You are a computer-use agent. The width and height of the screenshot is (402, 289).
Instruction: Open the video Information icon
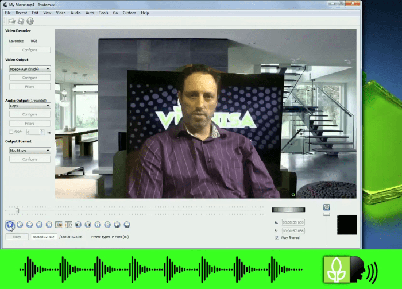coord(30,21)
